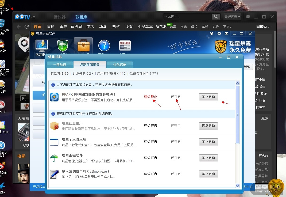
Task: Click the 大家都 section video thumbnail
Action: (24, 132)
